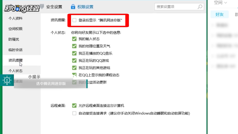Select 个人状态 in the sidebar
Viewport: 238px width, 134px height.
tap(15, 71)
